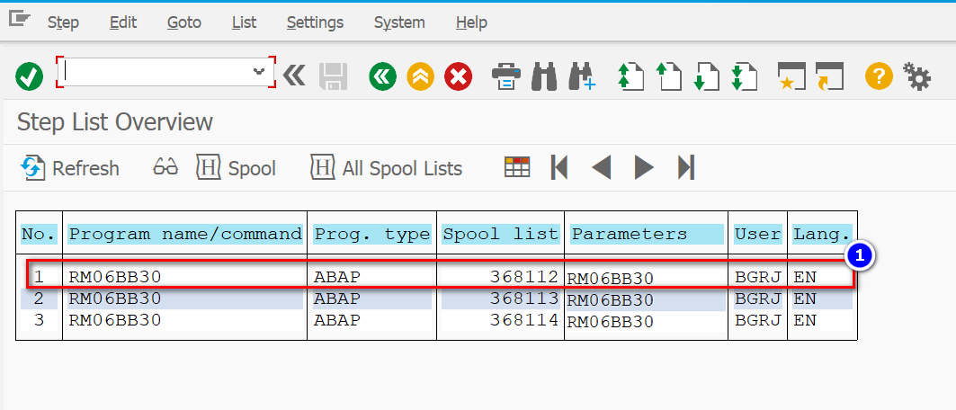Open the Settings menu
Viewport: 956px width, 410px height.
click(315, 23)
